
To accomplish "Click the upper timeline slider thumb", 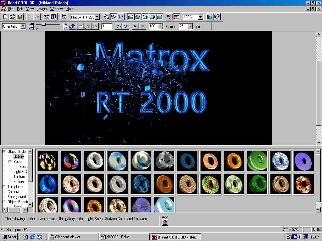I will click(43, 24).
